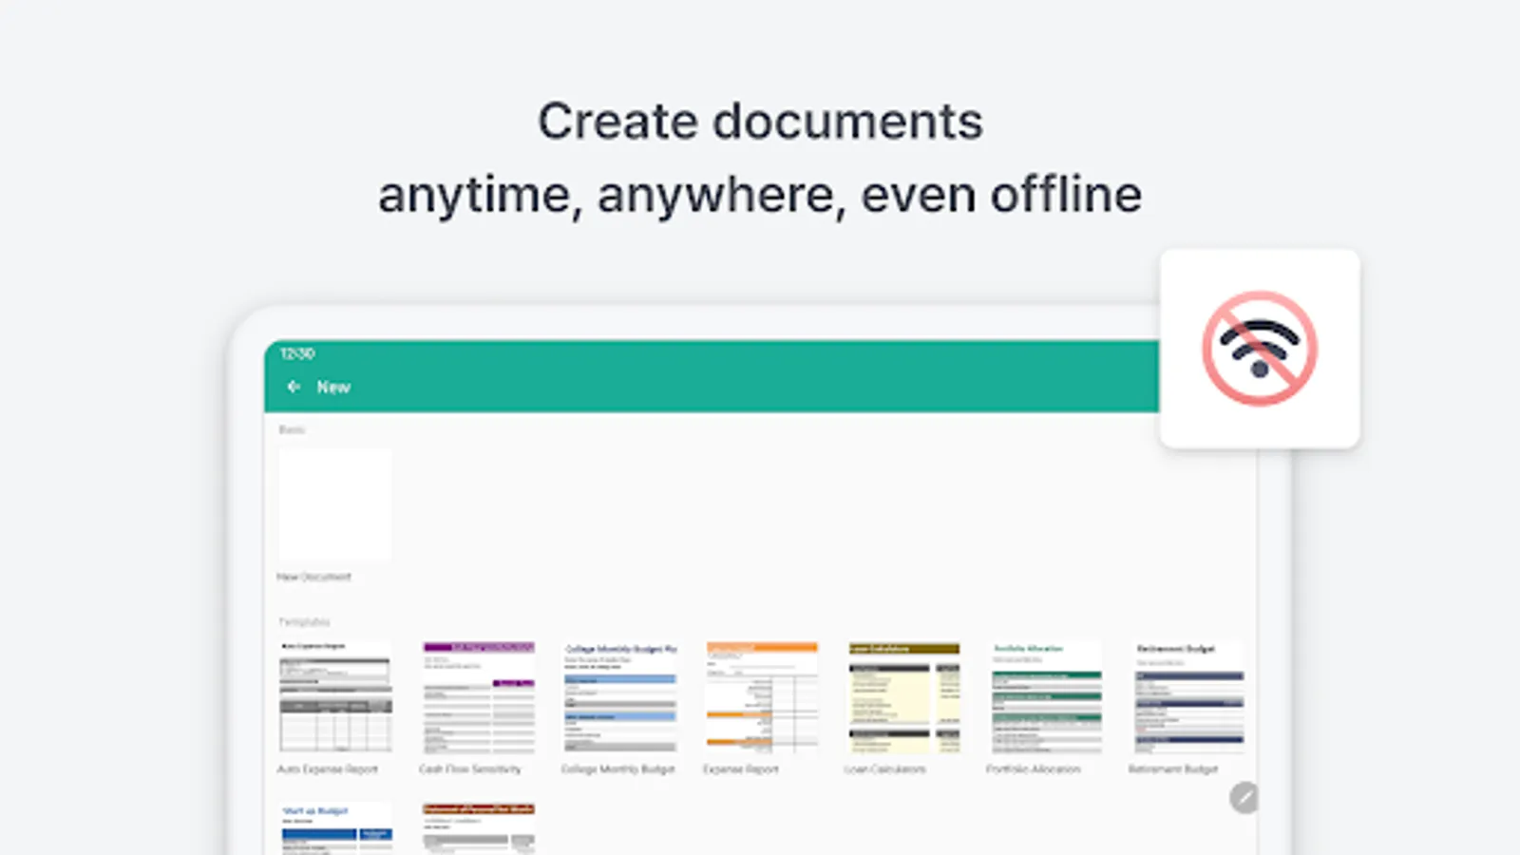Open the Expense Report template
The image size is (1520, 855).
click(x=761, y=698)
